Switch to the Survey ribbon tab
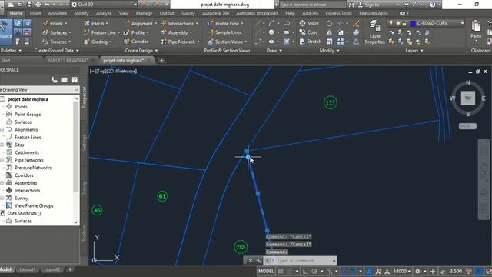 point(188,14)
